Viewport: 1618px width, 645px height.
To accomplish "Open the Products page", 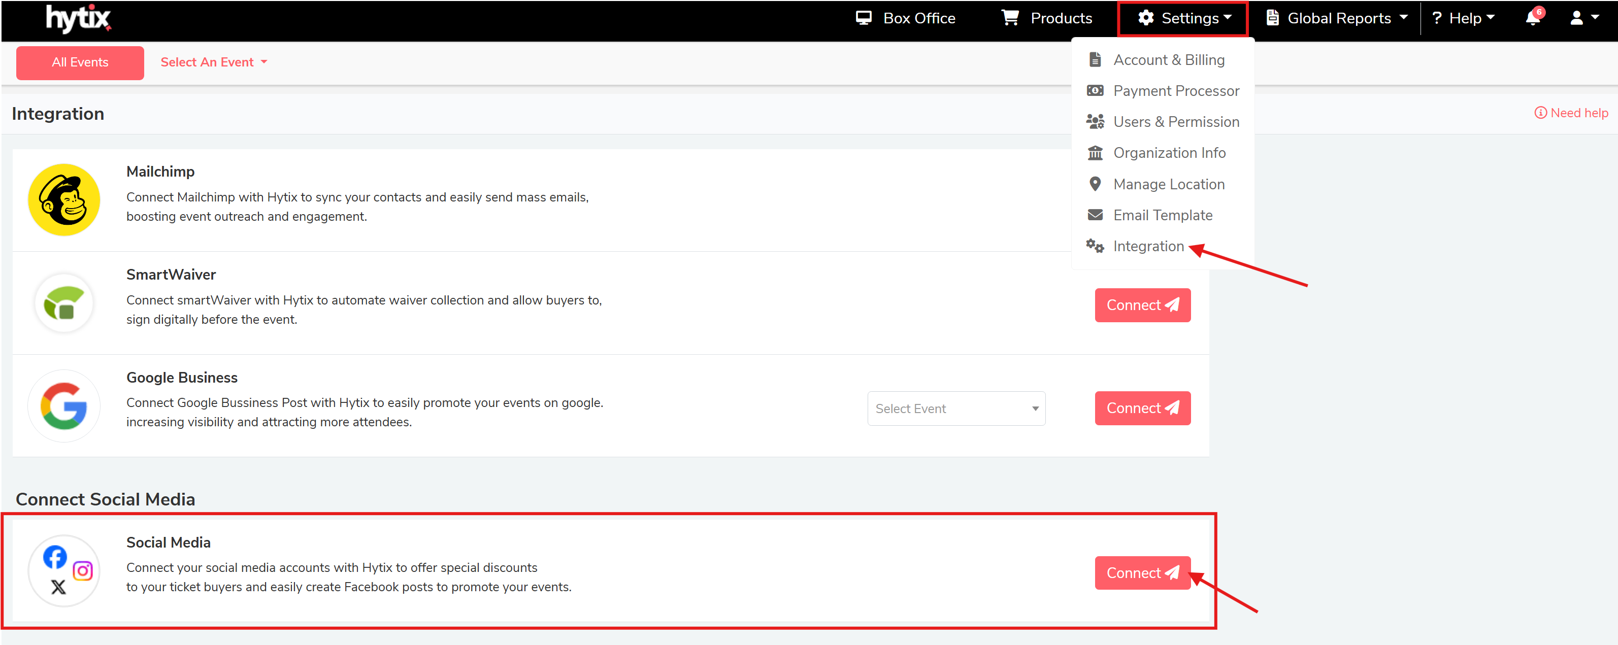I will (x=1047, y=18).
